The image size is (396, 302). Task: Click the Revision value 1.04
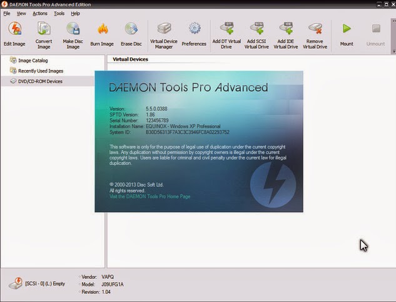106,292
